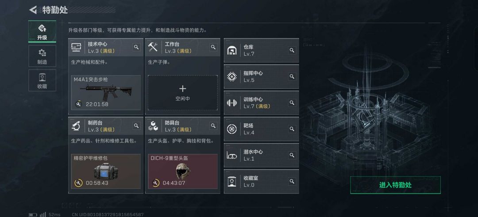
Task: Add production in the idle 空闲中 slot
Action: [183, 92]
